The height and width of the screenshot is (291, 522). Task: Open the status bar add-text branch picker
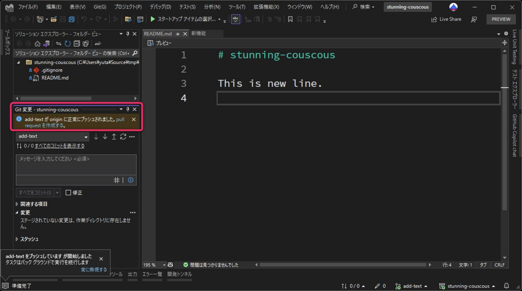(412, 286)
